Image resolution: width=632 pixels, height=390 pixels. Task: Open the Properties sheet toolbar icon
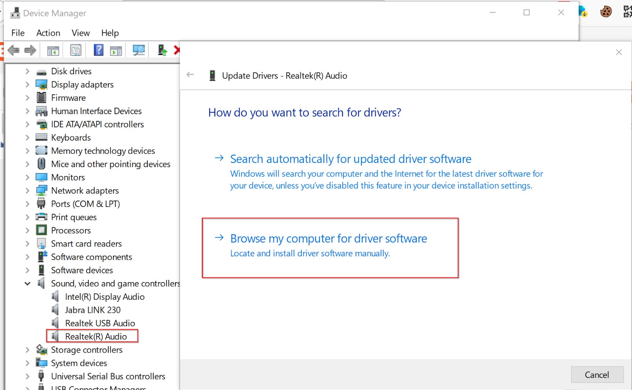click(75, 50)
